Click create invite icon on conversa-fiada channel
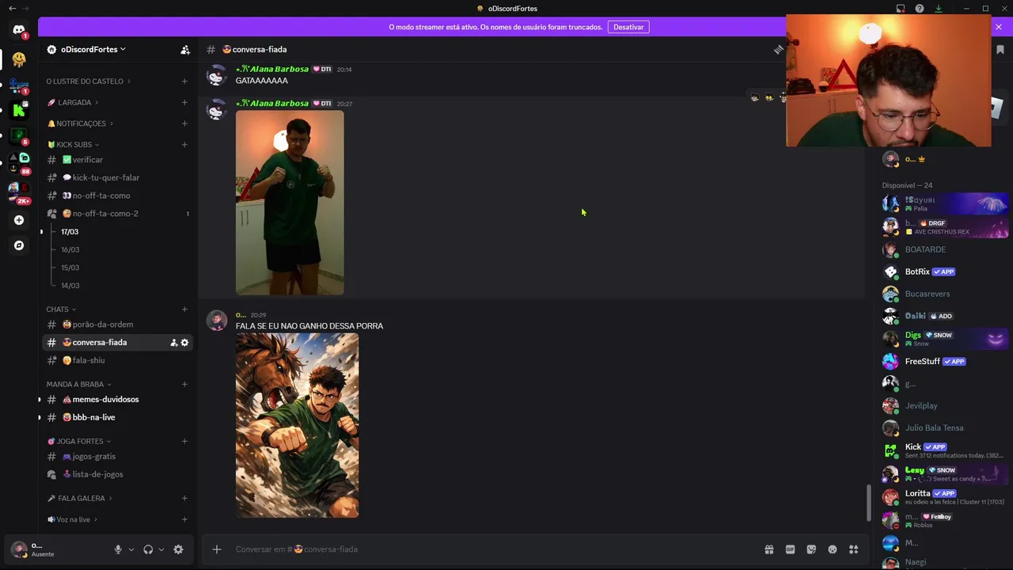This screenshot has height=570, width=1013. click(173, 343)
